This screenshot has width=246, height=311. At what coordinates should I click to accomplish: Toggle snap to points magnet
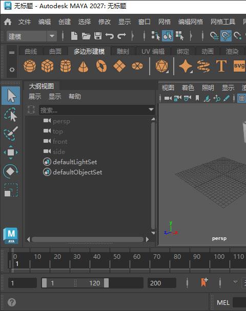(x=237, y=36)
